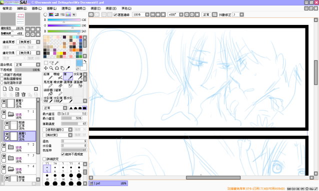Select the zoom magnifier tool

51,68
